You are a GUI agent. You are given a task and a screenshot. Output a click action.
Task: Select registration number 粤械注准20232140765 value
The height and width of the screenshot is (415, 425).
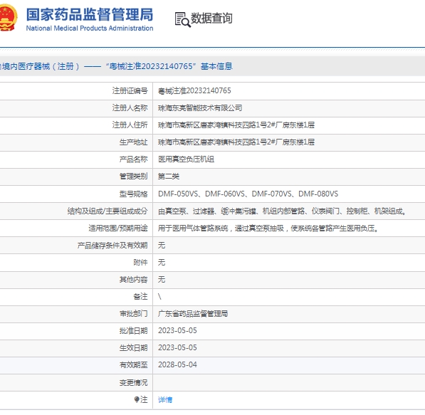click(x=194, y=90)
